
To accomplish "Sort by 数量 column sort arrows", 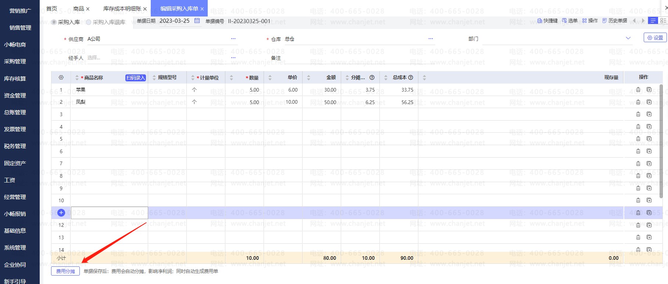I will coord(231,78).
